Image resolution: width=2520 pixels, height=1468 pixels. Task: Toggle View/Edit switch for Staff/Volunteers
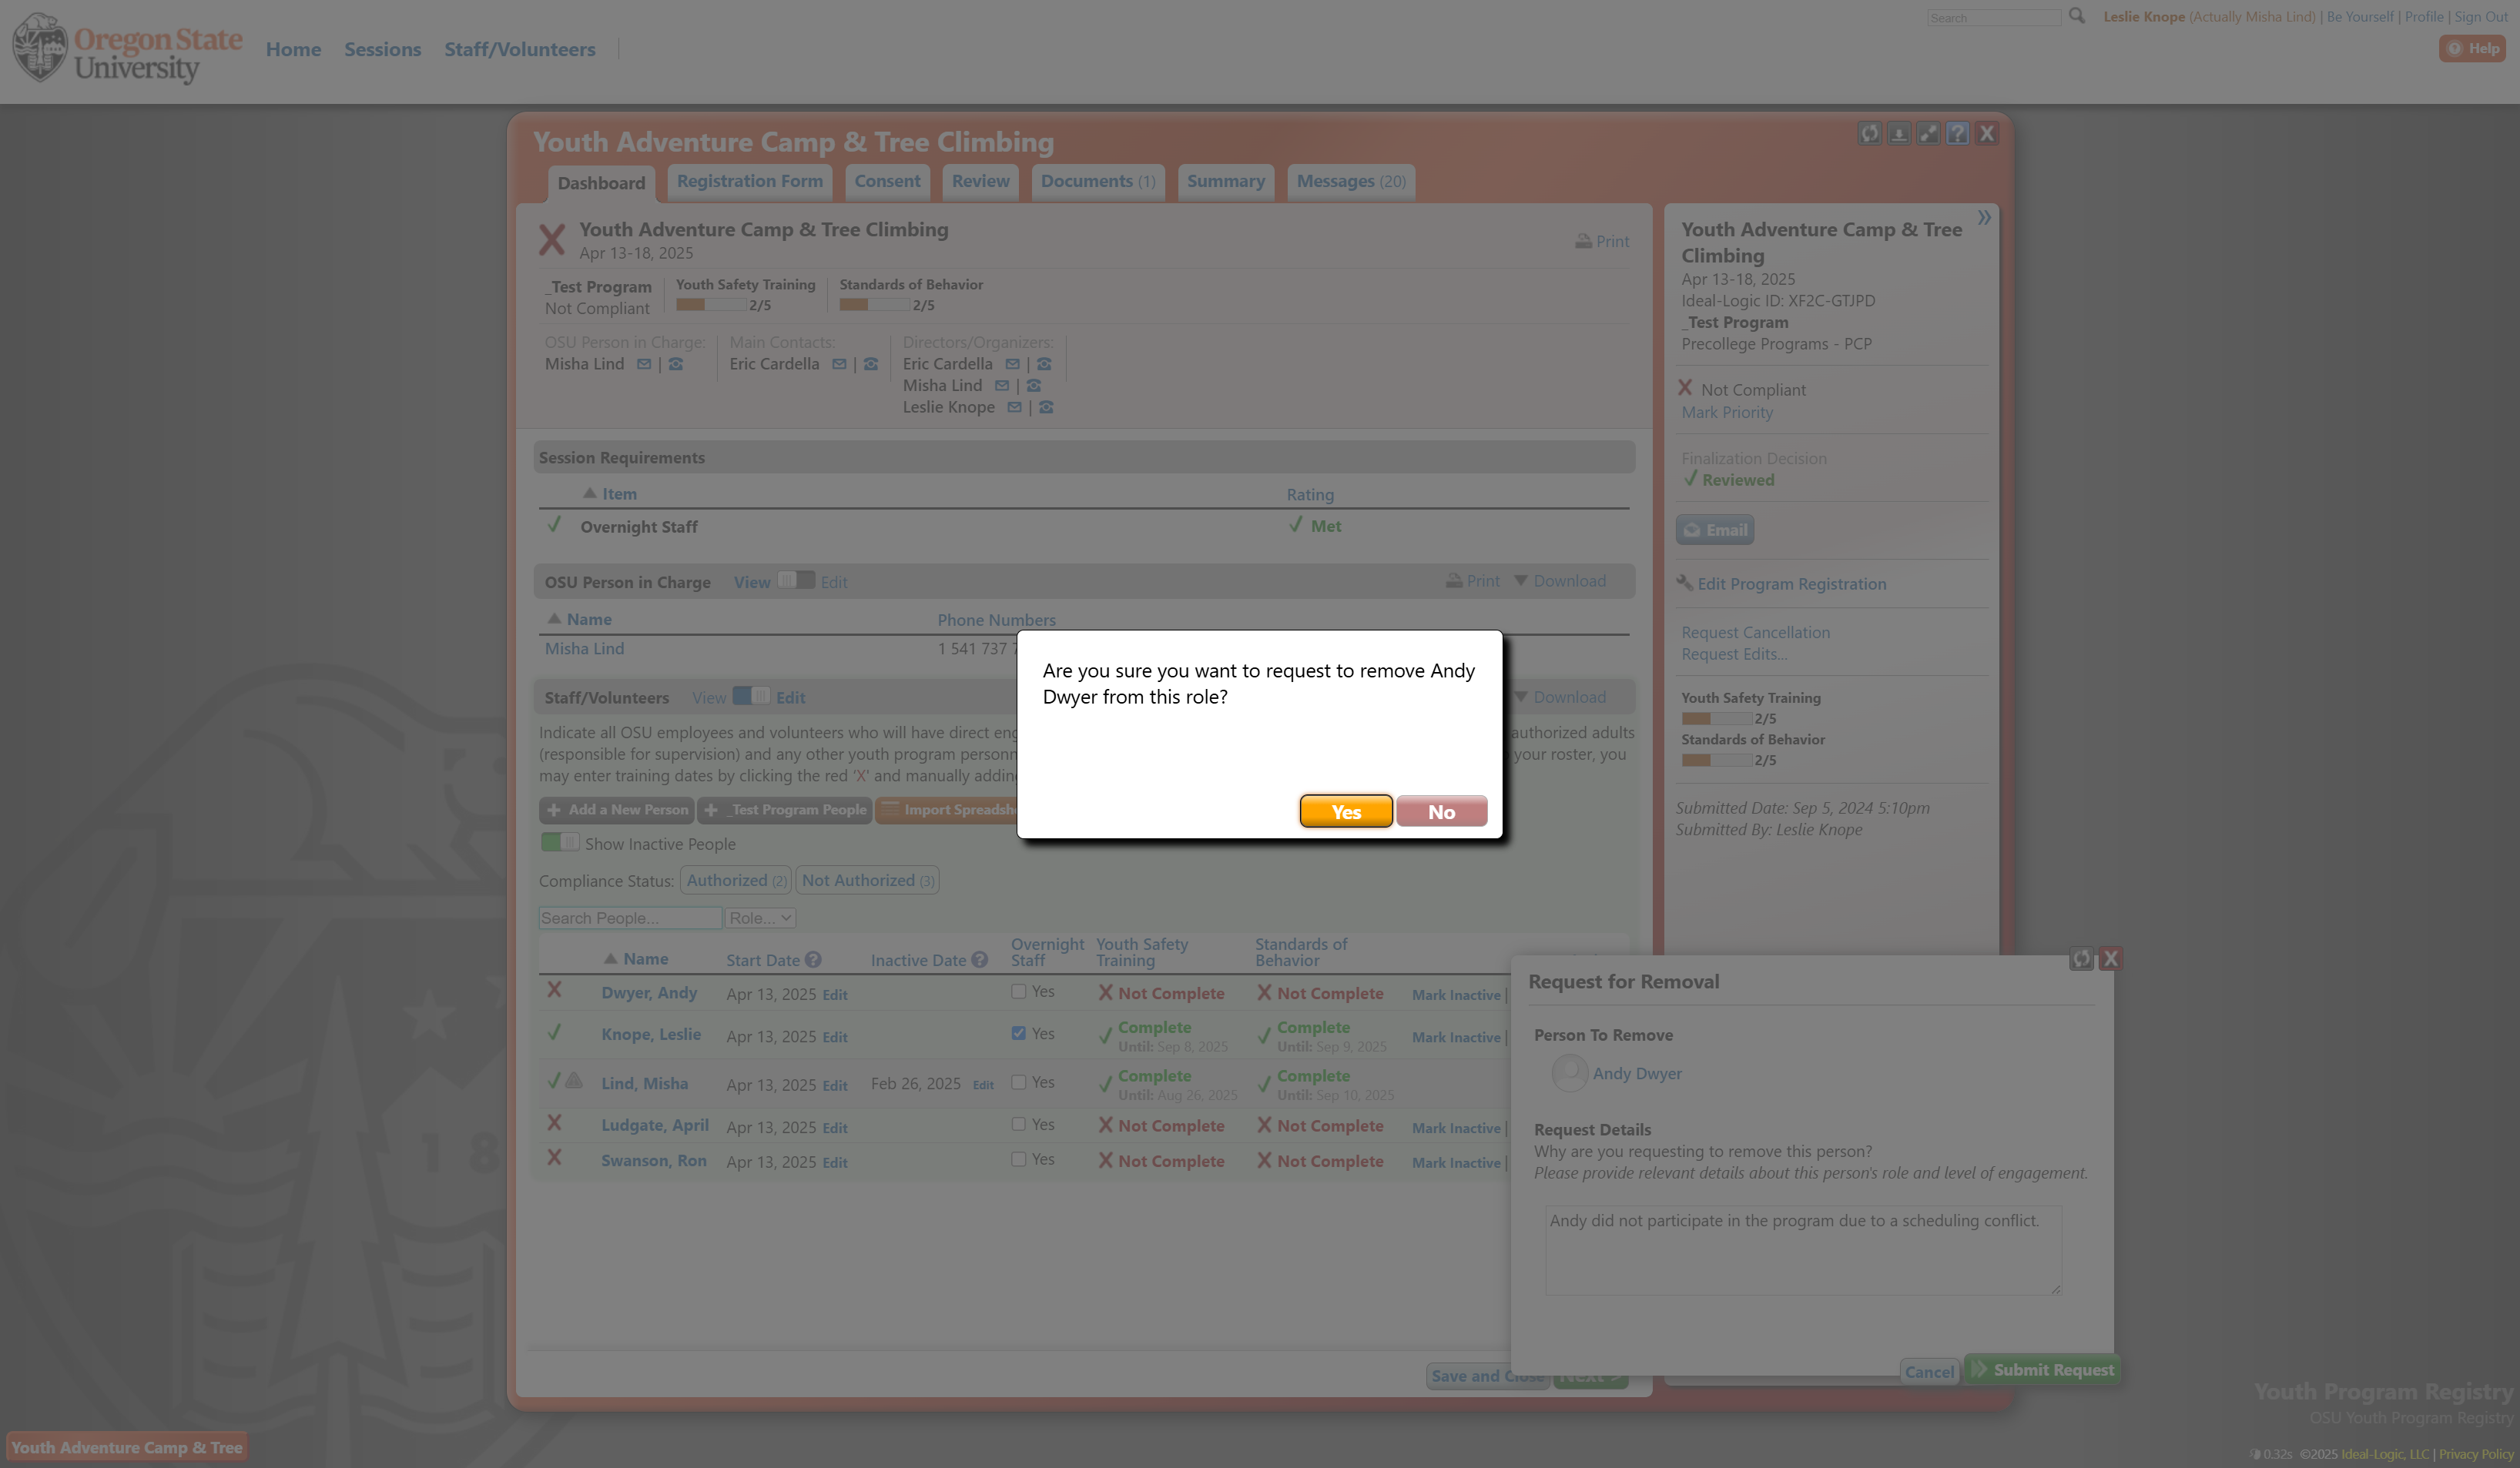[751, 696]
